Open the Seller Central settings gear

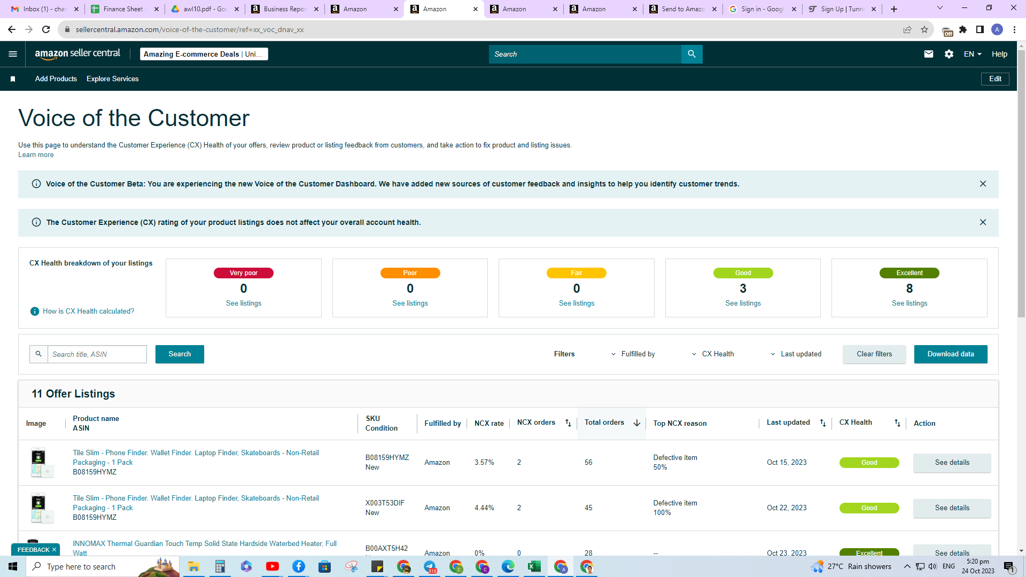pos(949,54)
